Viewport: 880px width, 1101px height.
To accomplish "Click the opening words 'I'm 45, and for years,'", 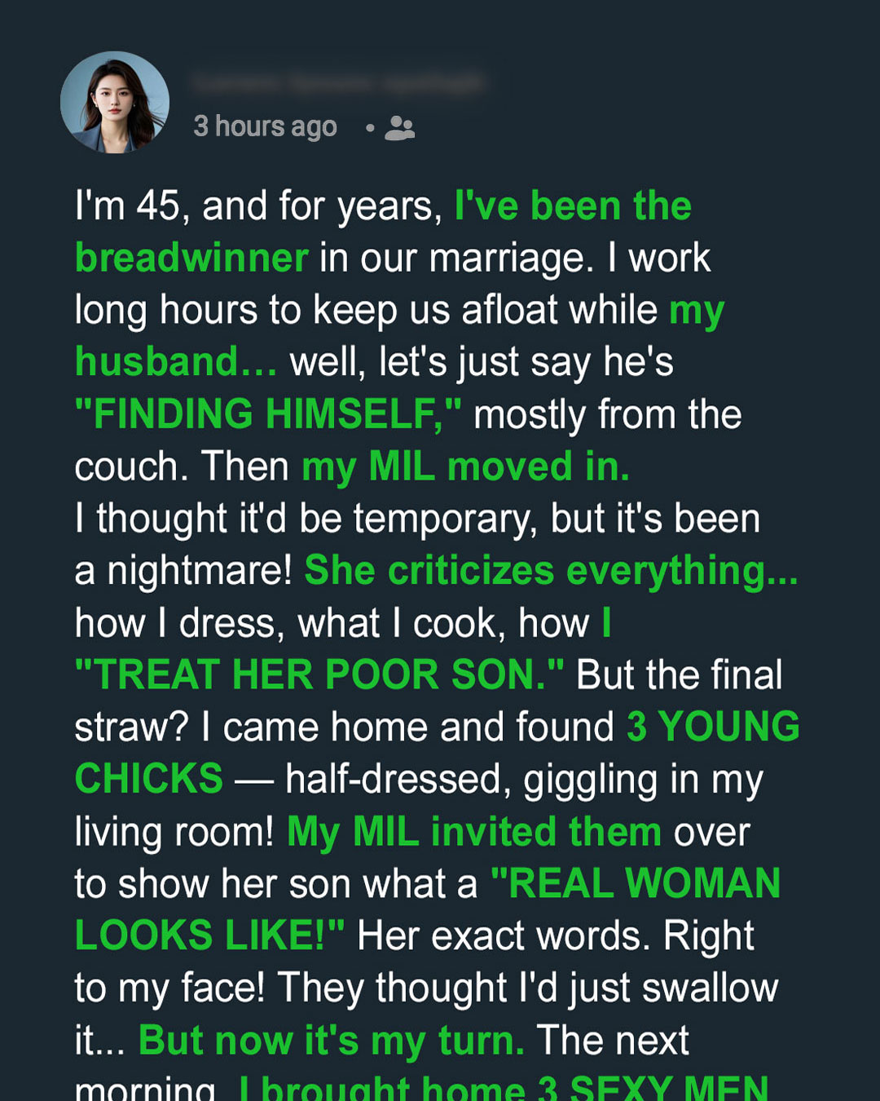I will [258, 206].
